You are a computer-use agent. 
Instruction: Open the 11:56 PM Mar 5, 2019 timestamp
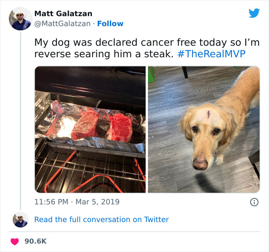click(x=77, y=202)
